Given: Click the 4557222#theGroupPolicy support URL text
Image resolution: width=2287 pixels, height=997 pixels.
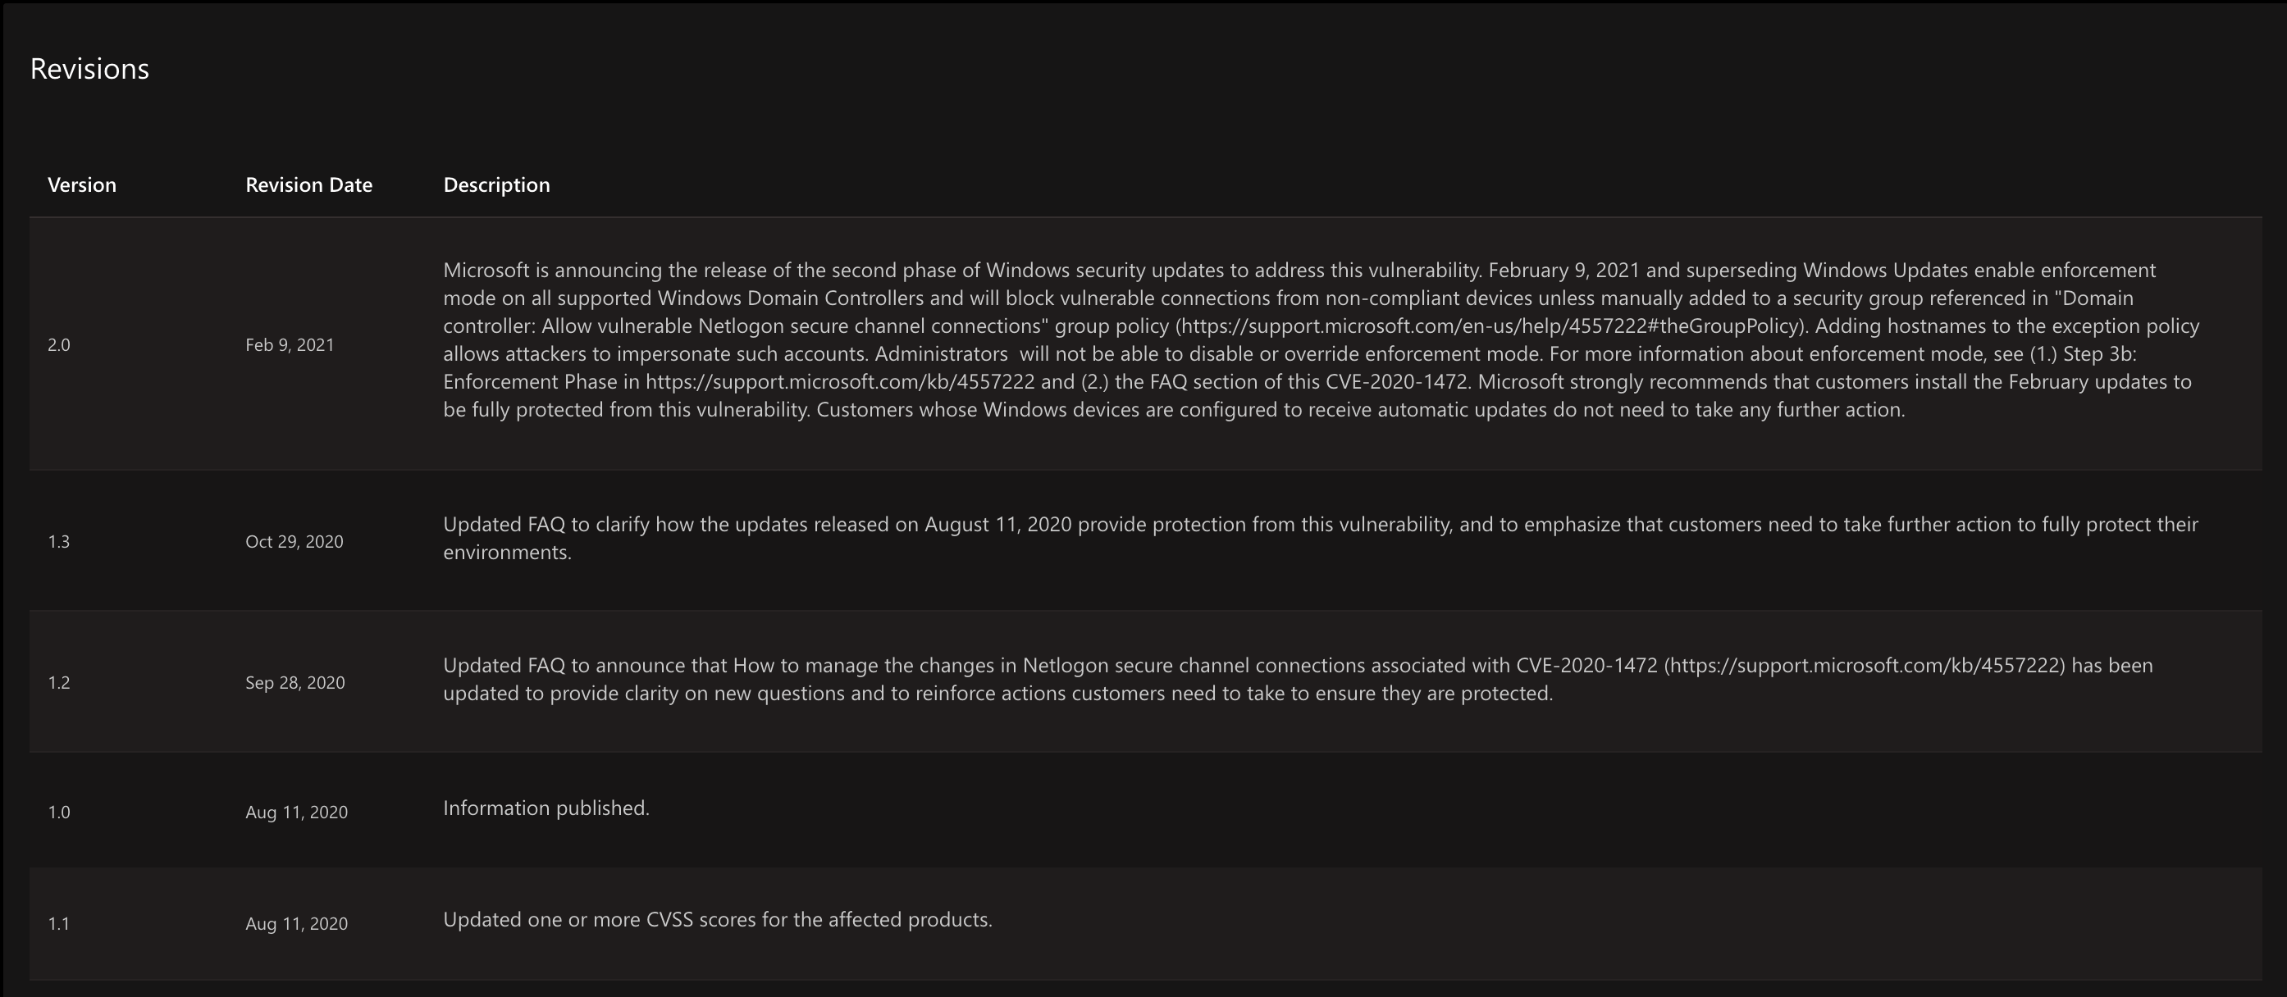Looking at the screenshot, I should (1490, 326).
